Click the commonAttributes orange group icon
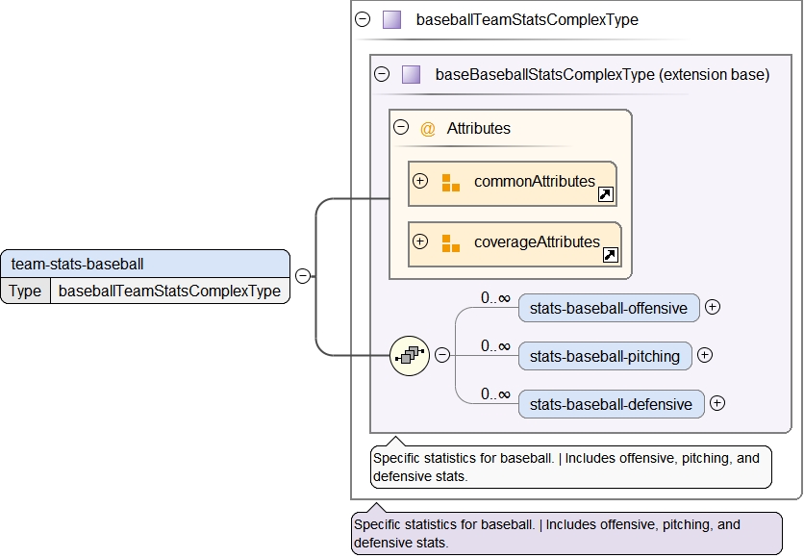 (x=451, y=182)
